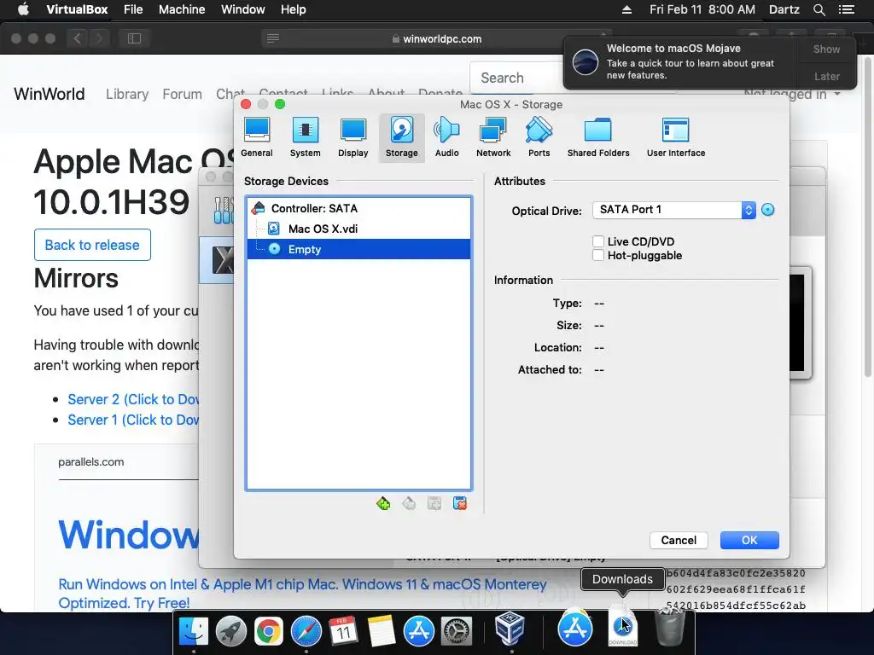Open the Display settings pane
Viewport: 874px width, 655px height.
point(353,137)
